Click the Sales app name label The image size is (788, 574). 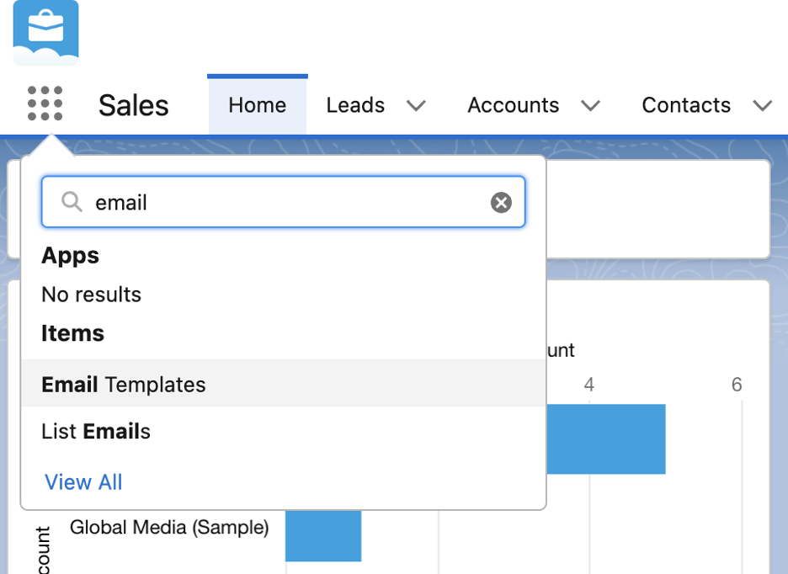pyautogui.click(x=133, y=105)
